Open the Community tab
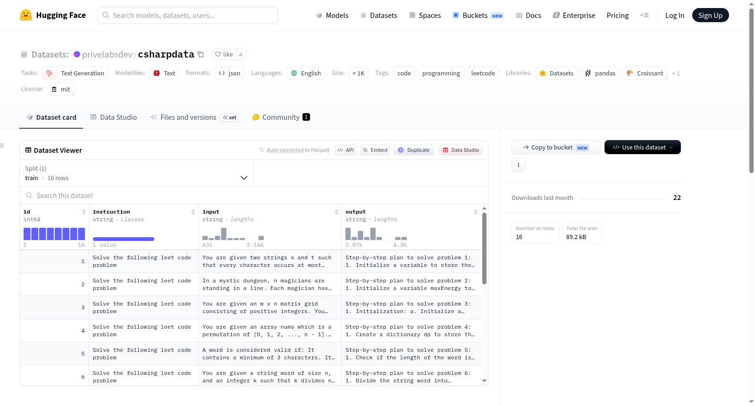 point(281,117)
